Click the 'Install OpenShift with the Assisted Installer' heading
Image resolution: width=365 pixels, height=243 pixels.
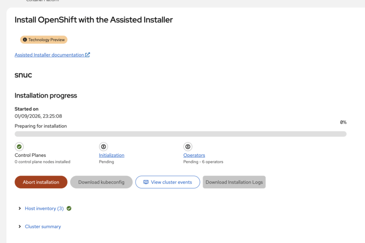pyautogui.click(x=94, y=20)
